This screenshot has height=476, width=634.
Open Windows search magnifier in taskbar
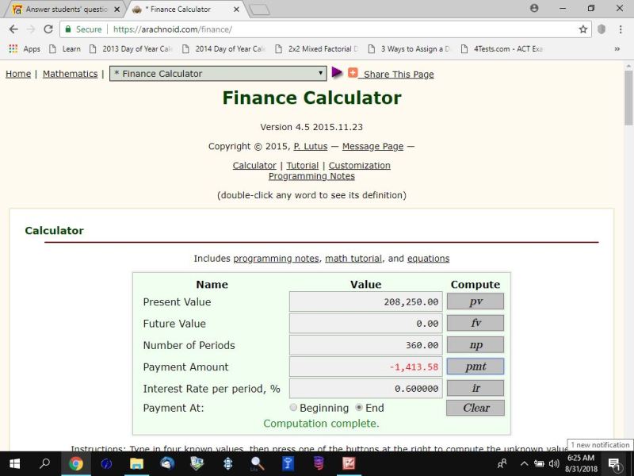coord(44,463)
